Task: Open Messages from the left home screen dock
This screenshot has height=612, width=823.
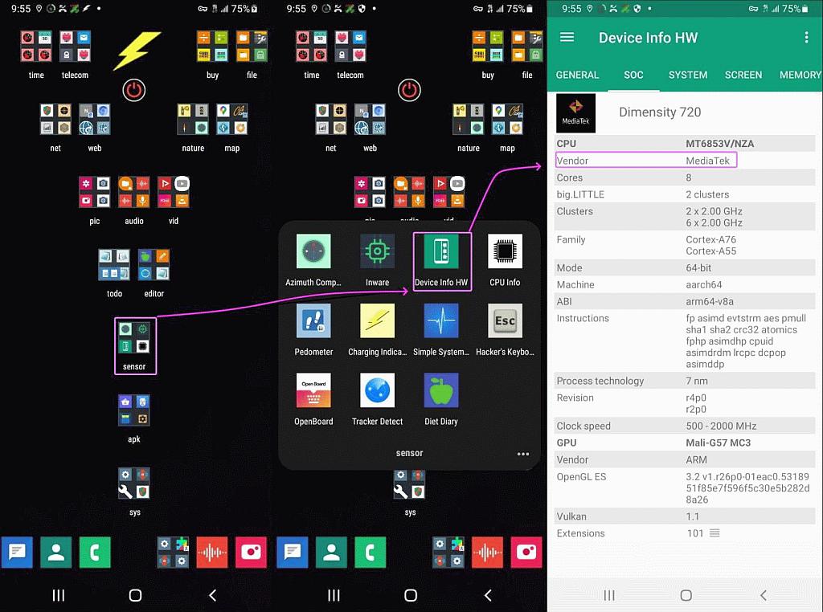Action: point(17,553)
